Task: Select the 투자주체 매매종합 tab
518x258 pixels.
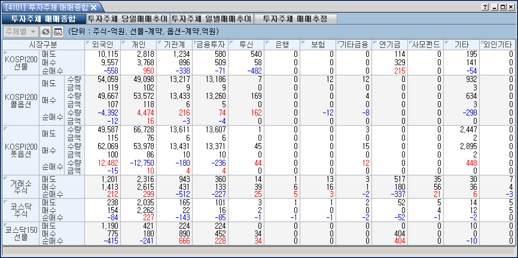Action: click(x=44, y=19)
